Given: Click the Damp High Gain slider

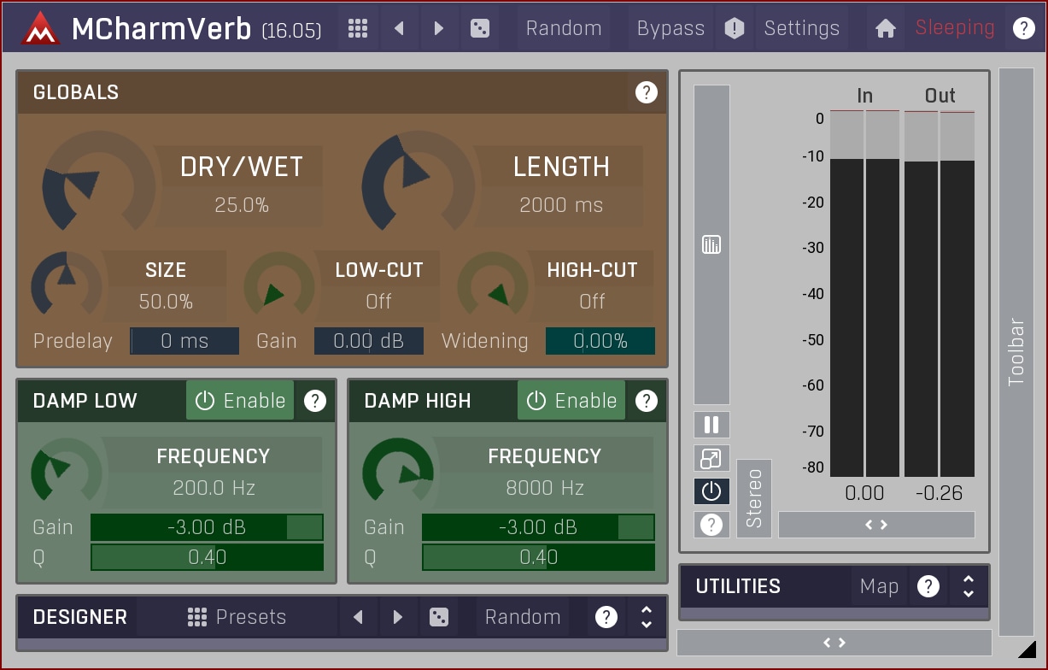Looking at the screenshot, I should click(538, 527).
